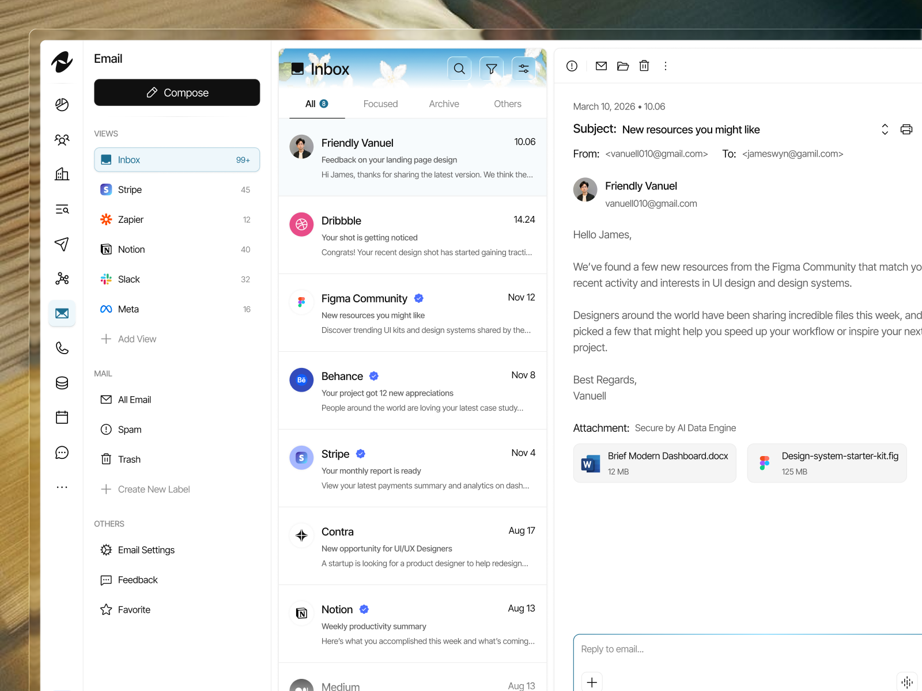
Task: Switch to the All tab
Action: pos(317,104)
